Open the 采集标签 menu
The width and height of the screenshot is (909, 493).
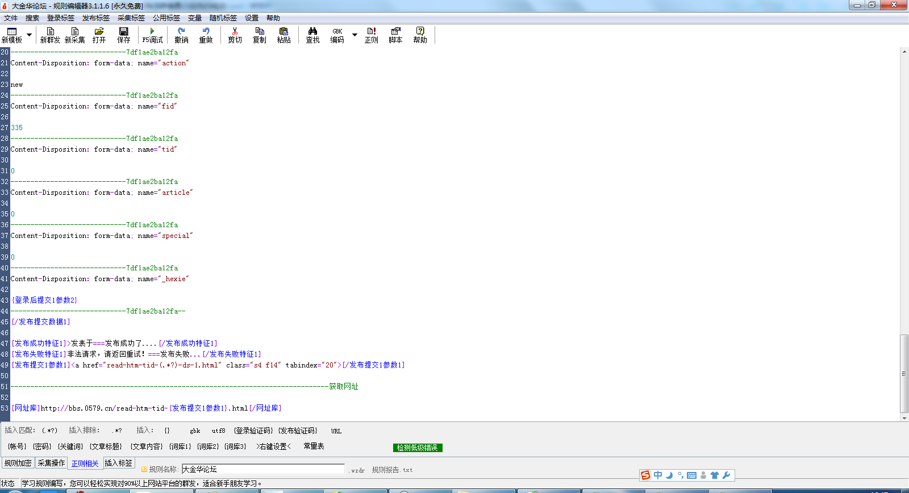[x=131, y=18]
